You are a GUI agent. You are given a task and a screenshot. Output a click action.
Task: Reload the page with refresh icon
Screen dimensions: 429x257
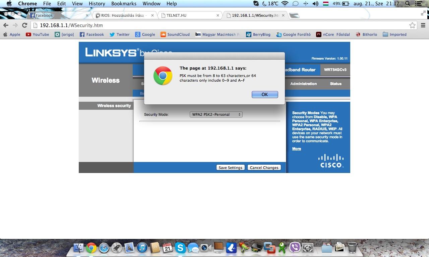(24, 25)
